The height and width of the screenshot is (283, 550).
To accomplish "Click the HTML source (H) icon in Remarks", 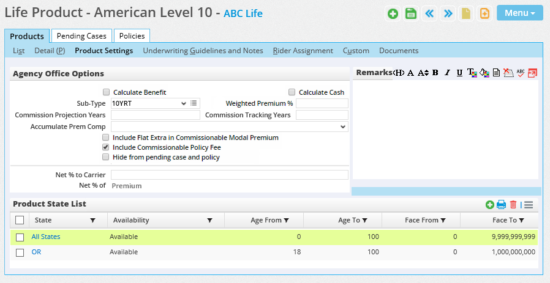I will tap(399, 73).
